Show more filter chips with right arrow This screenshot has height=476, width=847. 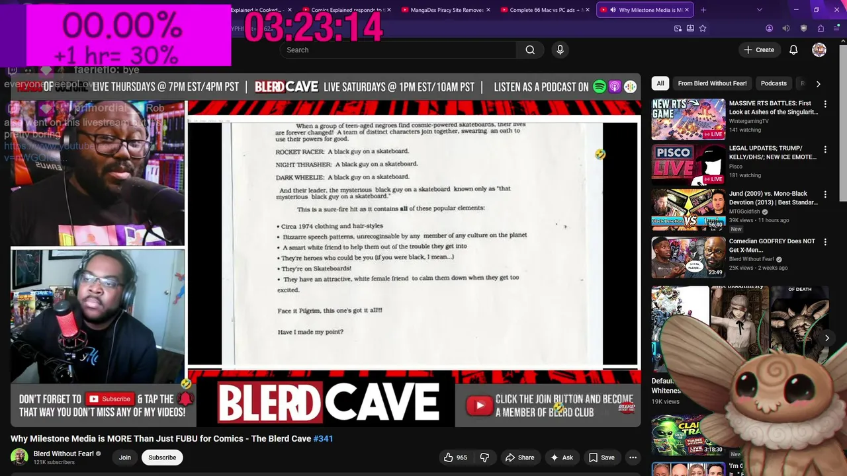pos(818,84)
